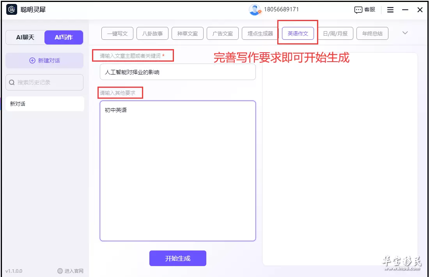Open the hamburger menu icon

390,10
